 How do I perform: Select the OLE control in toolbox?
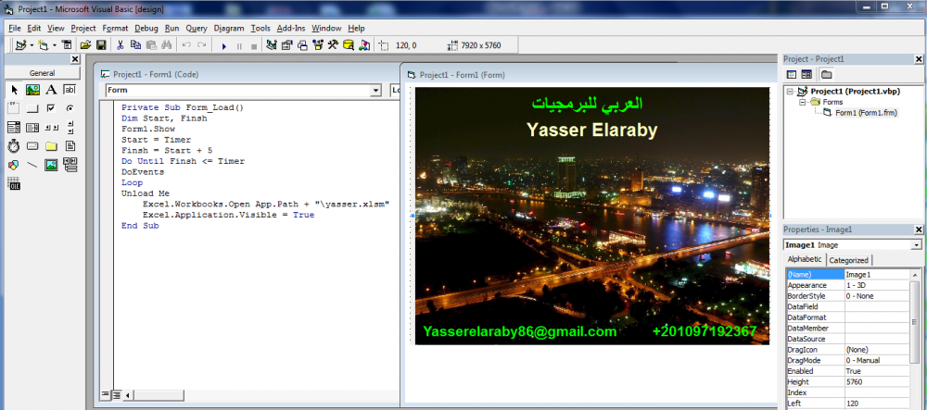(14, 184)
